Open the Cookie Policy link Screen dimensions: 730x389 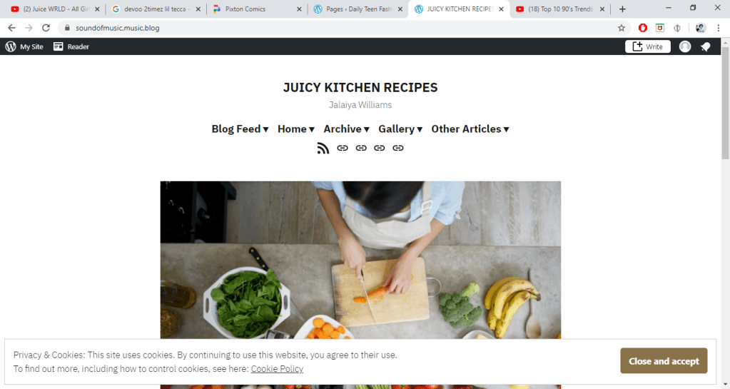[x=277, y=369]
